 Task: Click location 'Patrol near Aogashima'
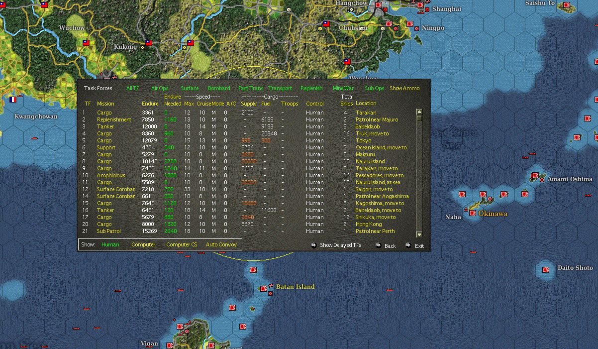pos(382,196)
